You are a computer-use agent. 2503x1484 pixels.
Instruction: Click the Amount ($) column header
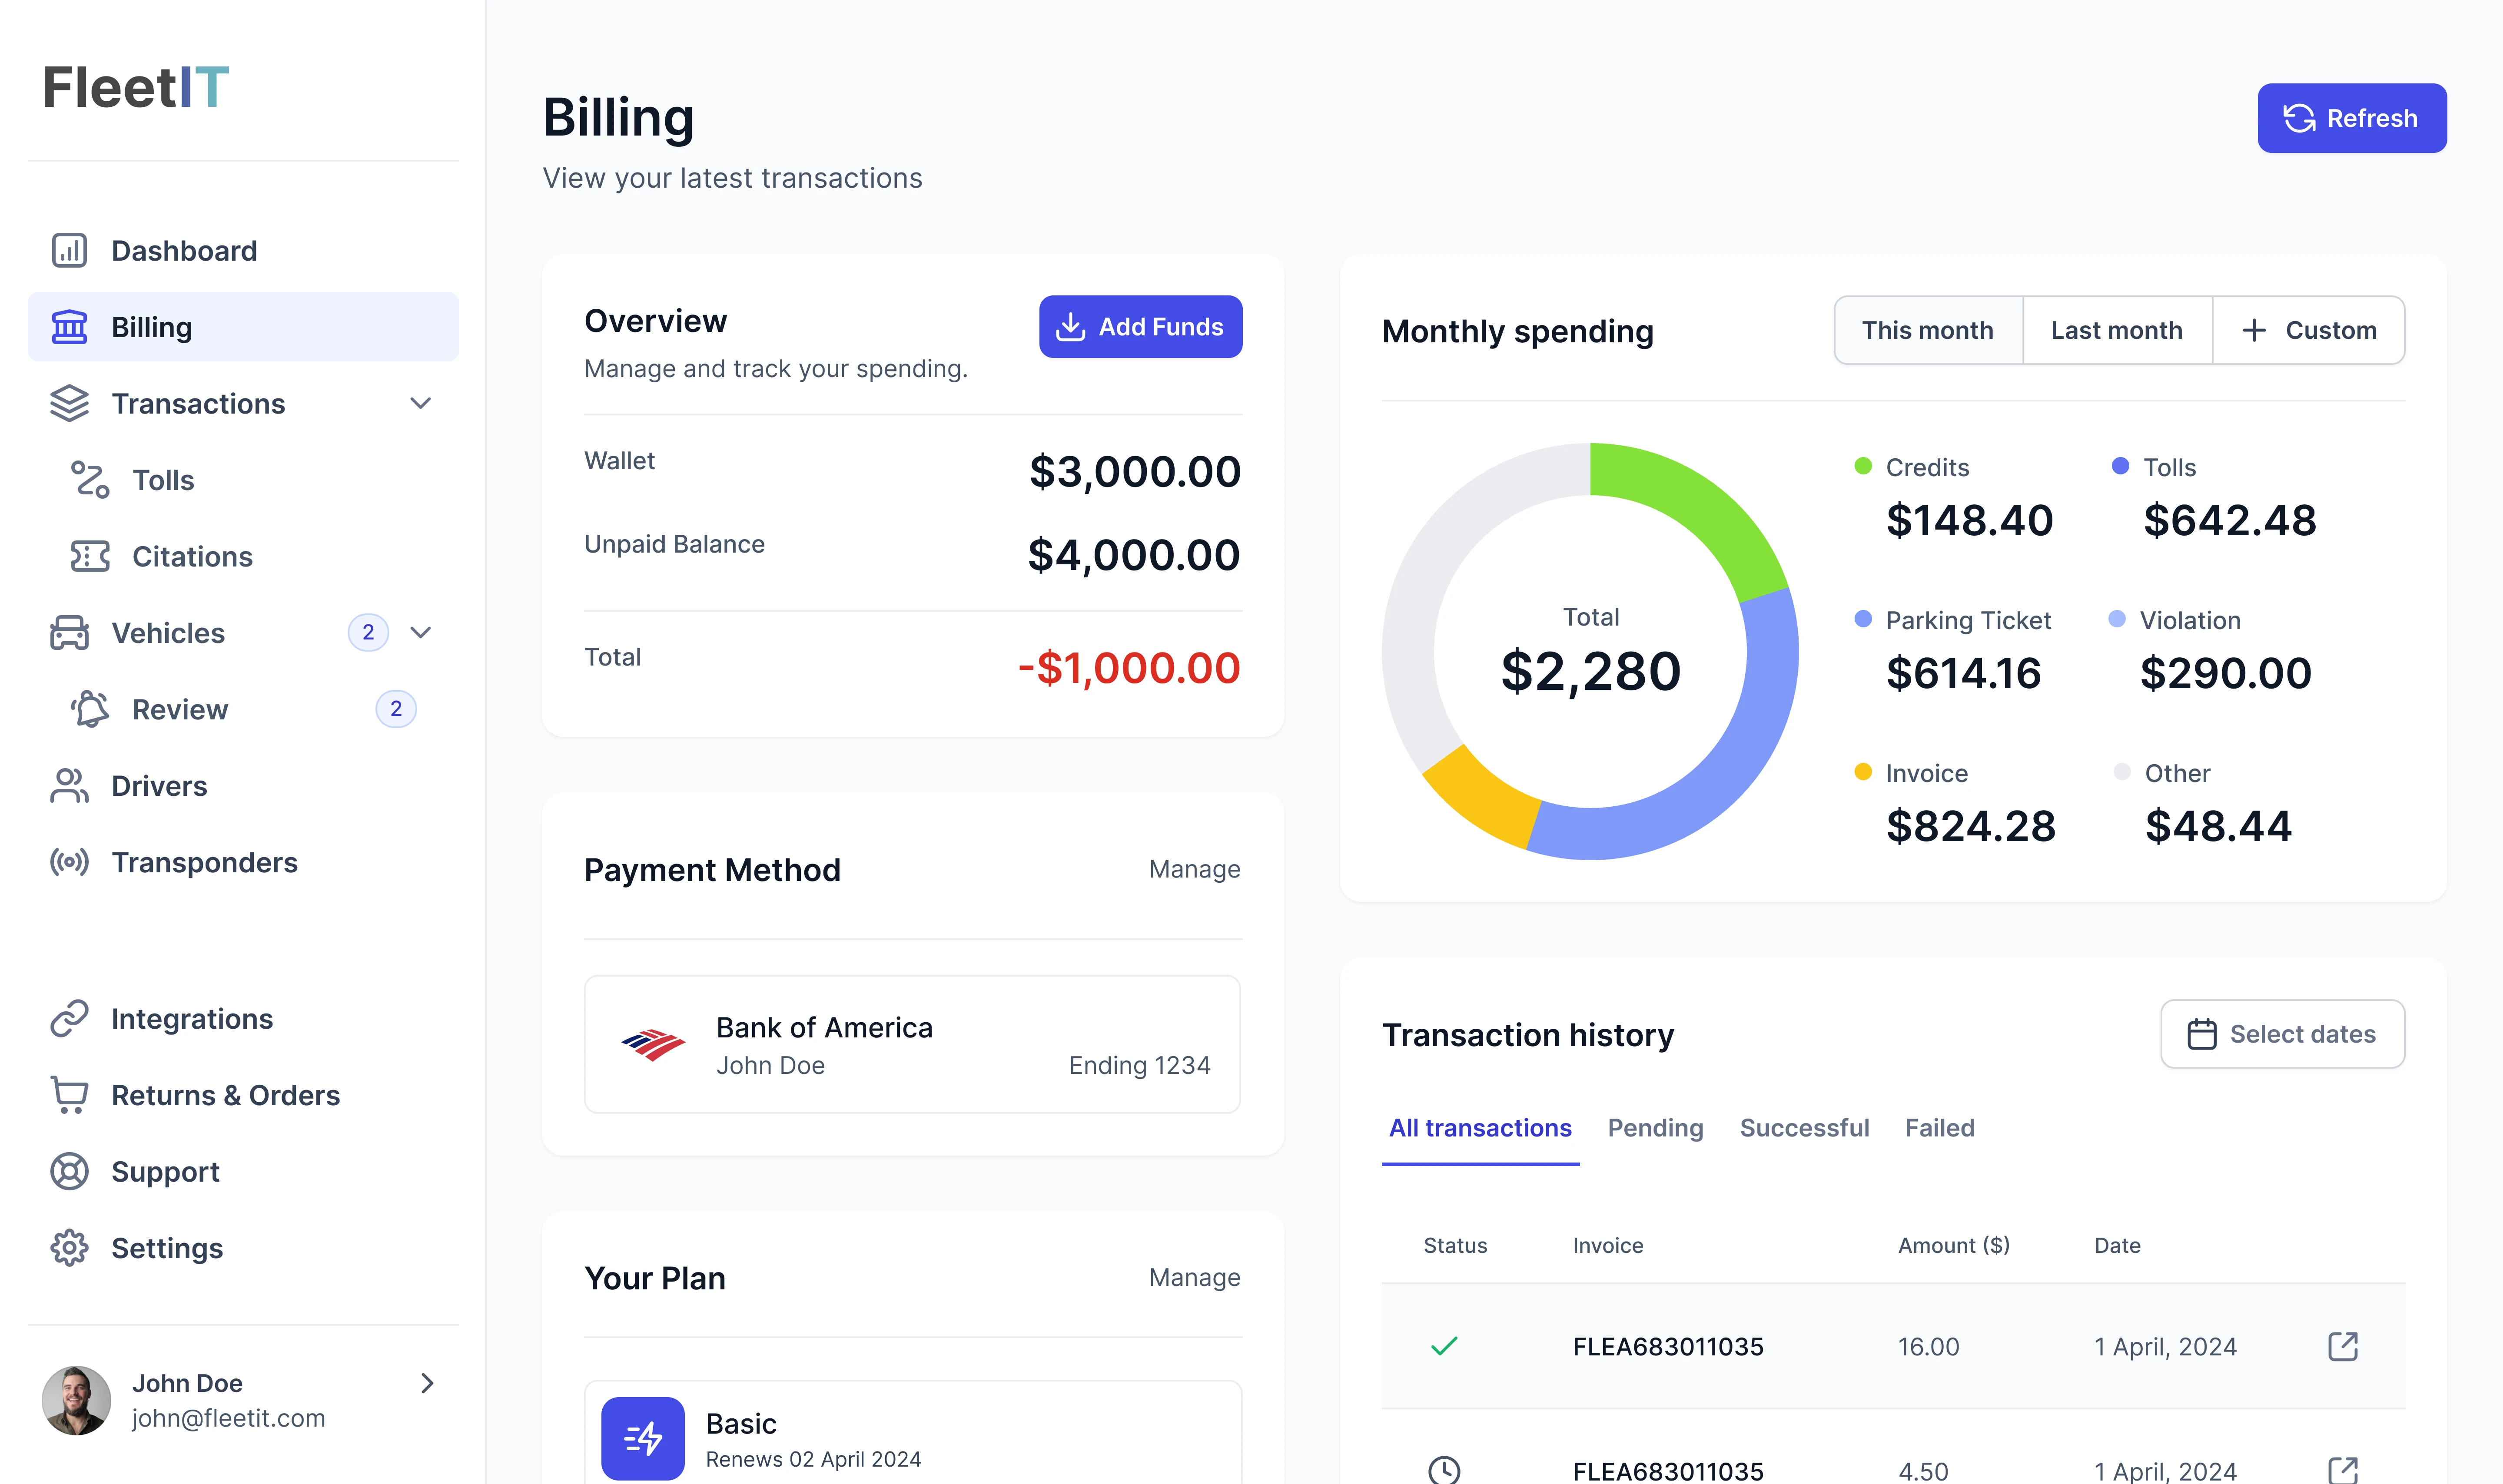(x=1954, y=1245)
